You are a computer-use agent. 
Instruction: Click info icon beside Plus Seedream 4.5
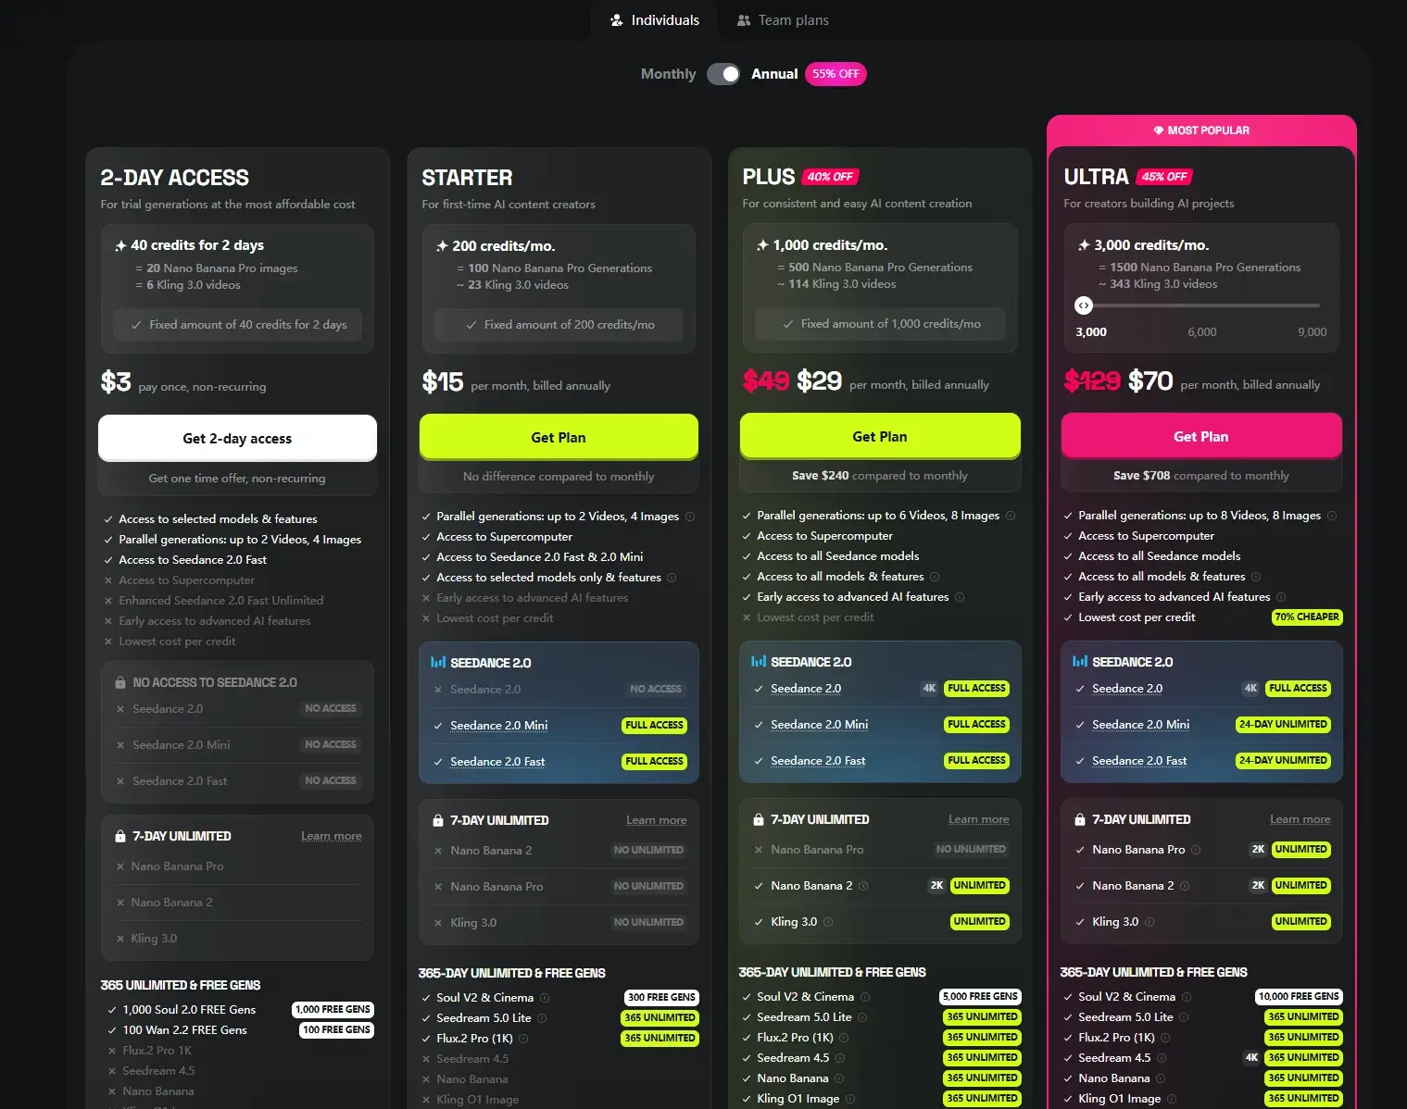[x=840, y=1058]
